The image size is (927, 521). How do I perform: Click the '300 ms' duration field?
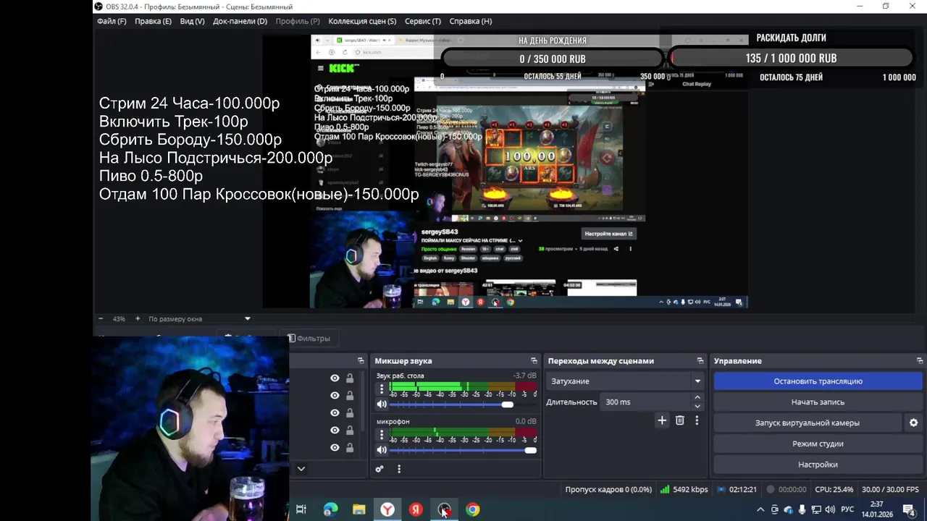(645, 402)
